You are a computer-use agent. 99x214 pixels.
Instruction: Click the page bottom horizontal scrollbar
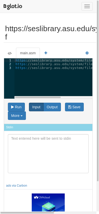pyautogui.click(x=27, y=213)
